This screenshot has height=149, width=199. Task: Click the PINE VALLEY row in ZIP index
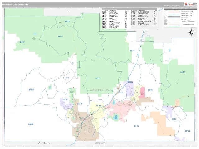coord(143,18)
